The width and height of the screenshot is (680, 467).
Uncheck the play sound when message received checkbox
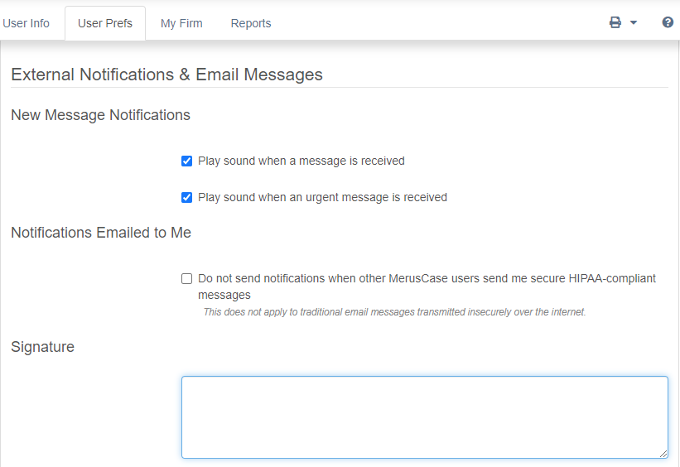tap(186, 161)
